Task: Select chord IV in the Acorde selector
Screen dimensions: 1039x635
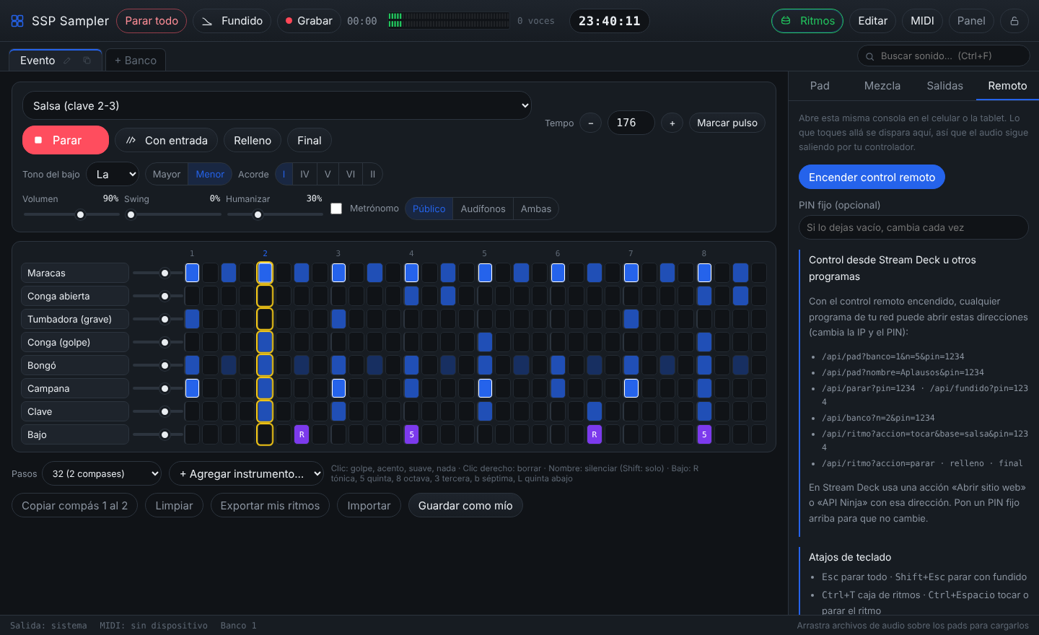Action: click(304, 174)
